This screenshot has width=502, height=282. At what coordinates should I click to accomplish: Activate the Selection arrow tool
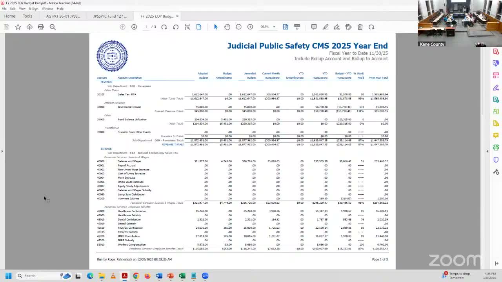(215, 27)
